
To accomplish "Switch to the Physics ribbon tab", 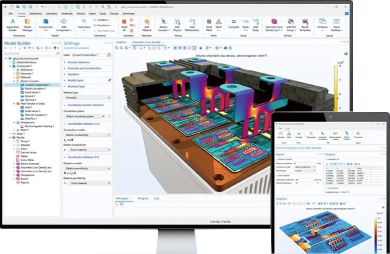I will [x=81, y=13].
